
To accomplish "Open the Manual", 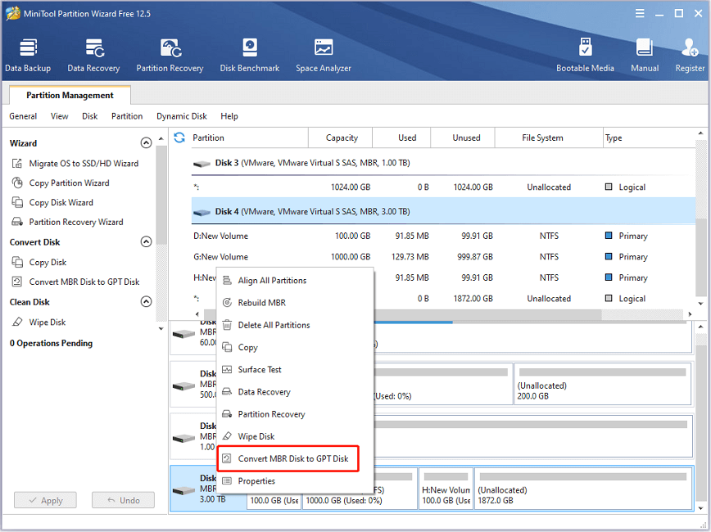I will 645,56.
